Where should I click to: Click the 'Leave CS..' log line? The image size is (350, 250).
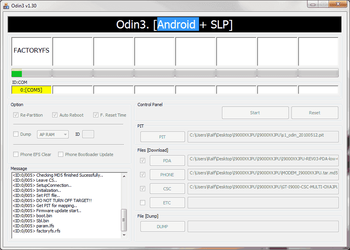coord(35,180)
